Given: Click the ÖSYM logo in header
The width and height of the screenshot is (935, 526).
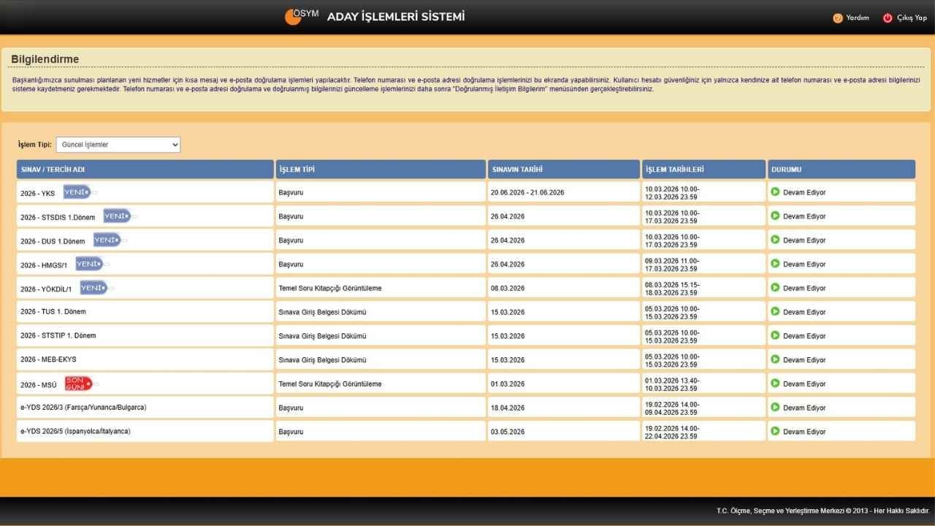Looking at the screenshot, I should tap(301, 16).
